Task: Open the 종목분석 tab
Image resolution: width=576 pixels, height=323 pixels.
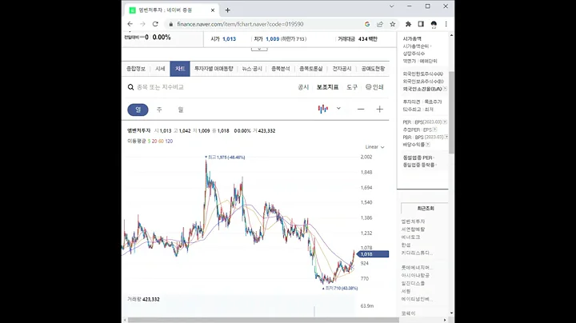Action: coord(281,69)
